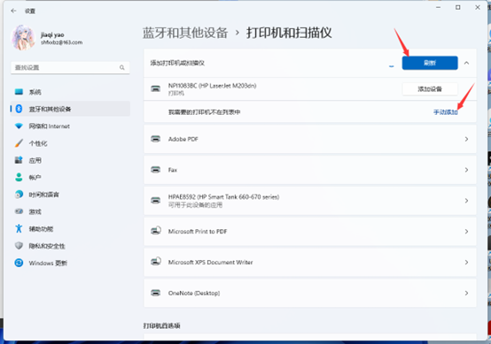Open HPAE8592 HP Smart Tank entry
The height and width of the screenshot is (344, 491).
click(x=310, y=201)
